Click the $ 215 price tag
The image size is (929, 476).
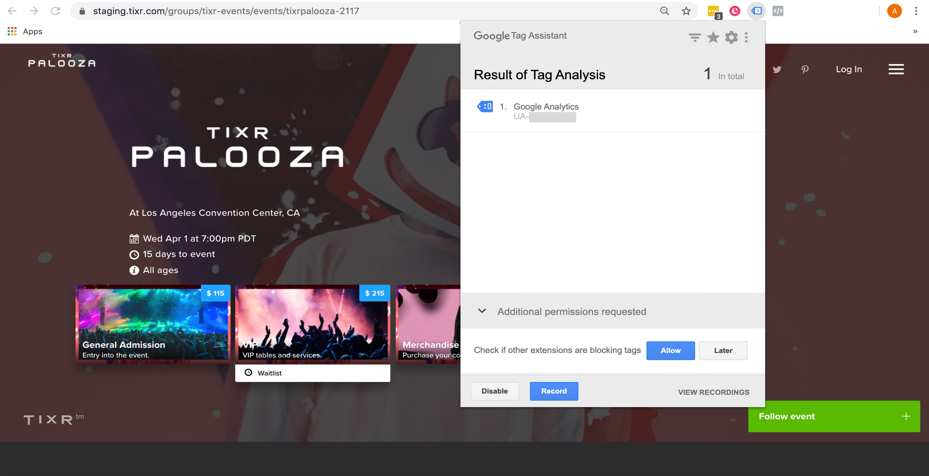375,293
